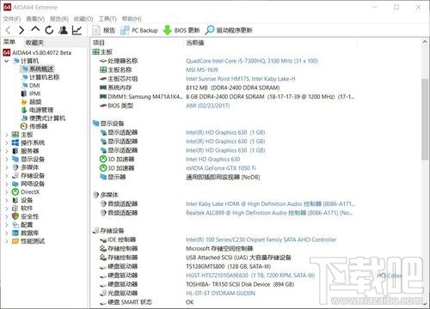The height and width of the screenshot is (309, 430).
Task: Open QuadCore Intel Core i5-7300HQ link
Action: (252, 61)
